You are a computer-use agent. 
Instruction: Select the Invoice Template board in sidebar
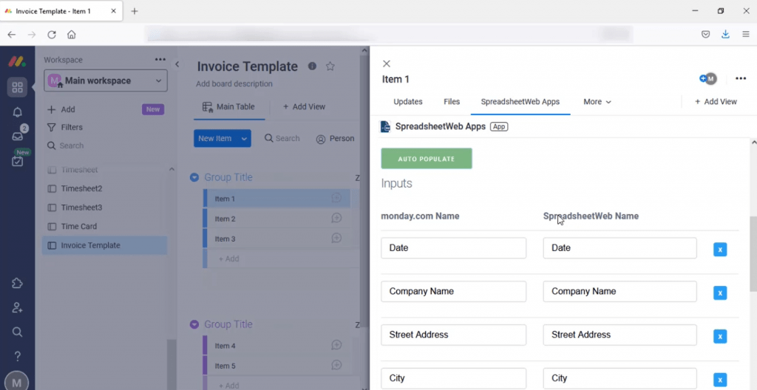tap(104, 245)
